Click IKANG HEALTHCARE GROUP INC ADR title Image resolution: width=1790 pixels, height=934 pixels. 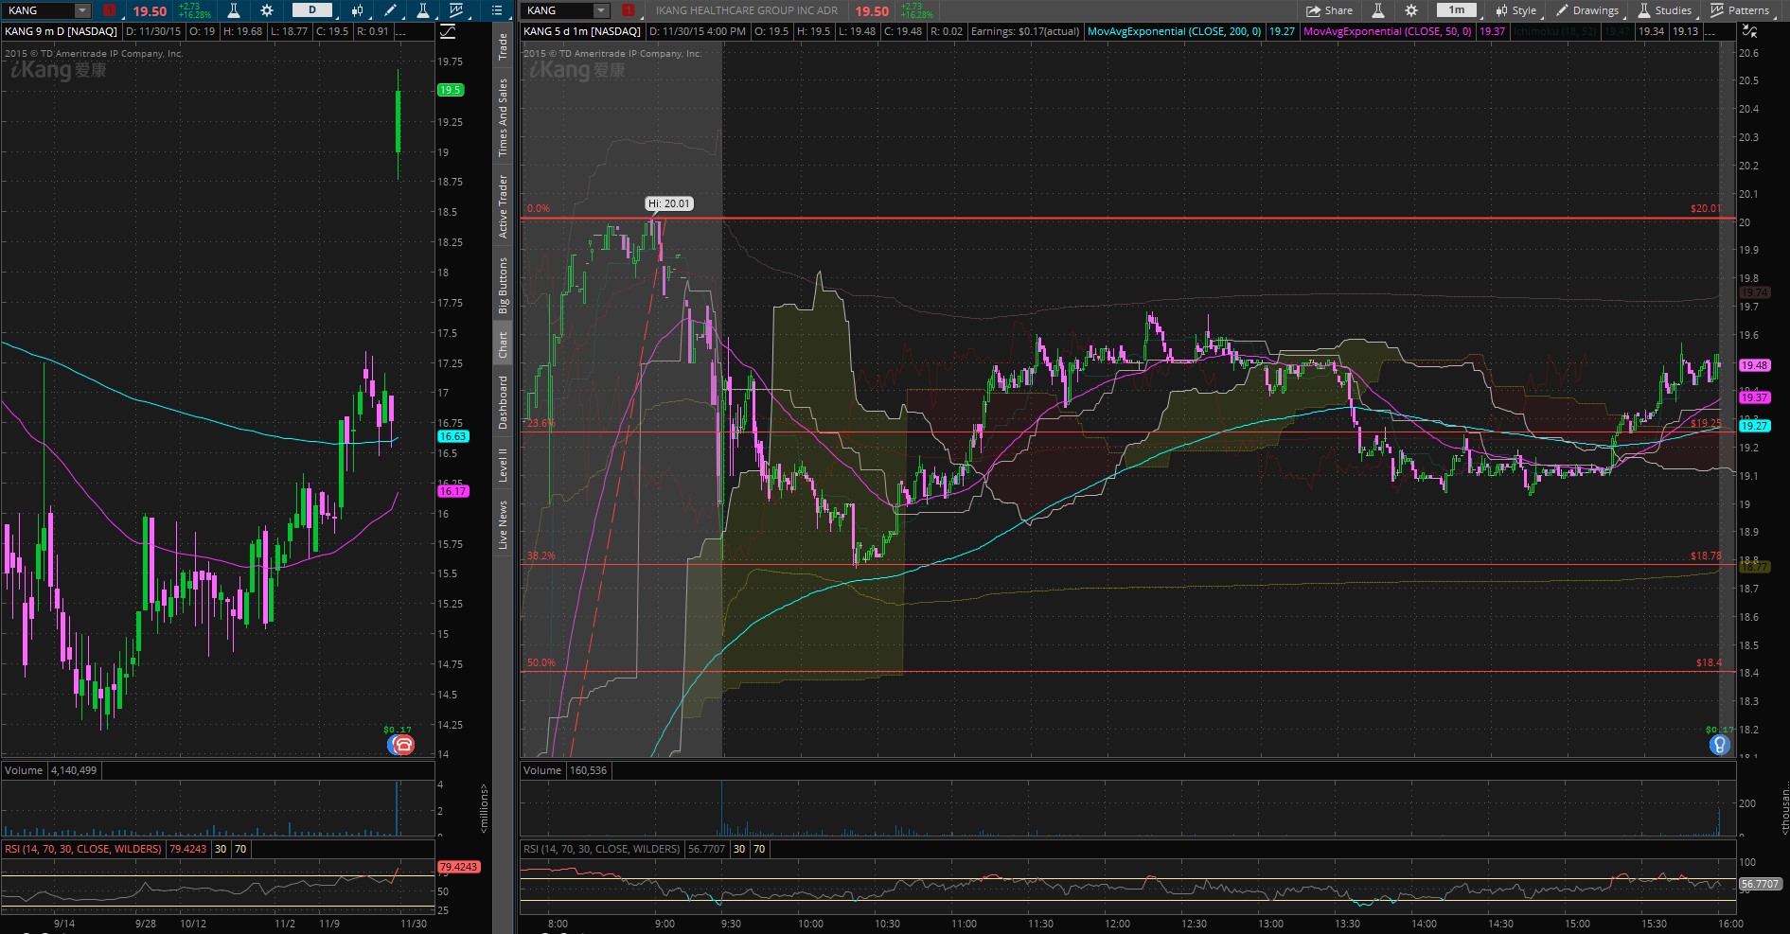pos(747,10)
